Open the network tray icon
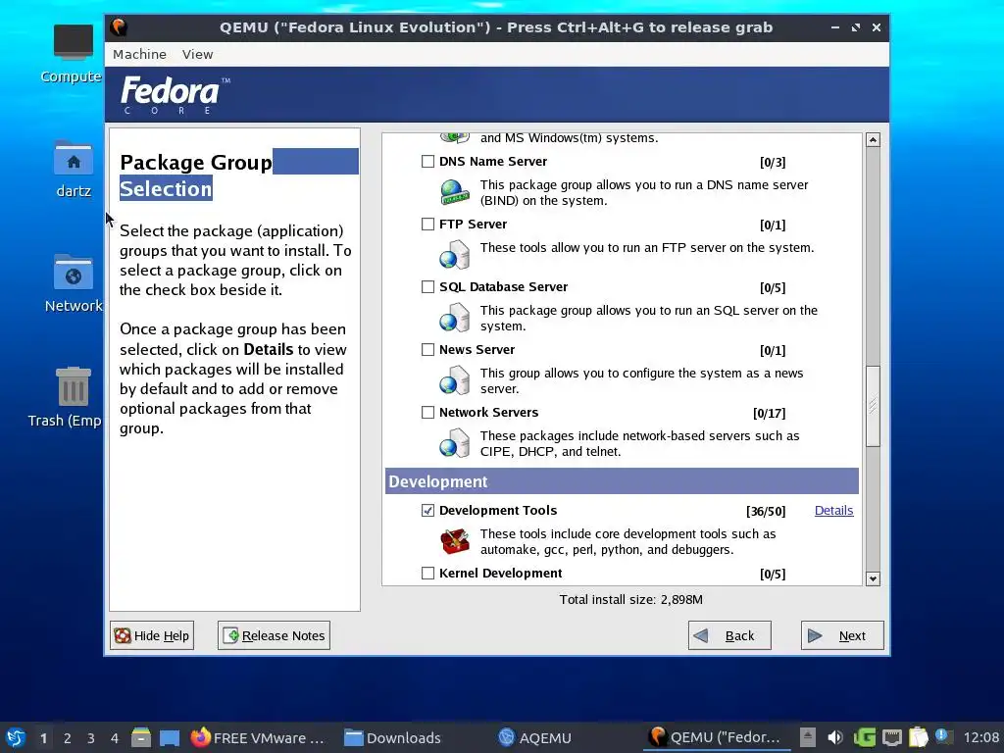 [x=892, y=737]
